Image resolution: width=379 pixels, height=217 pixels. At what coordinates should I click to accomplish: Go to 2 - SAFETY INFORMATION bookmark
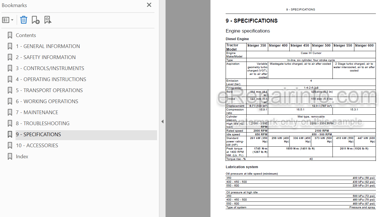click(46, 57)
